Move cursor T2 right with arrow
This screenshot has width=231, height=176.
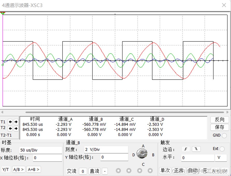(x=16, y=129)
